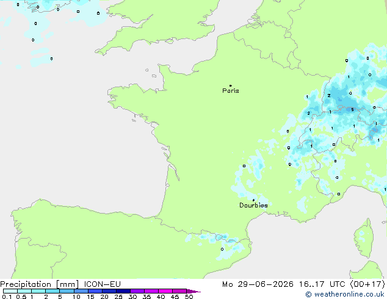
Task: Select the Paris location dot marker
Action: (x=231, y=85)
